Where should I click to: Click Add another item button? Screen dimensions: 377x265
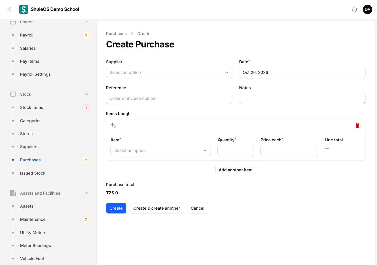[236, 170]
